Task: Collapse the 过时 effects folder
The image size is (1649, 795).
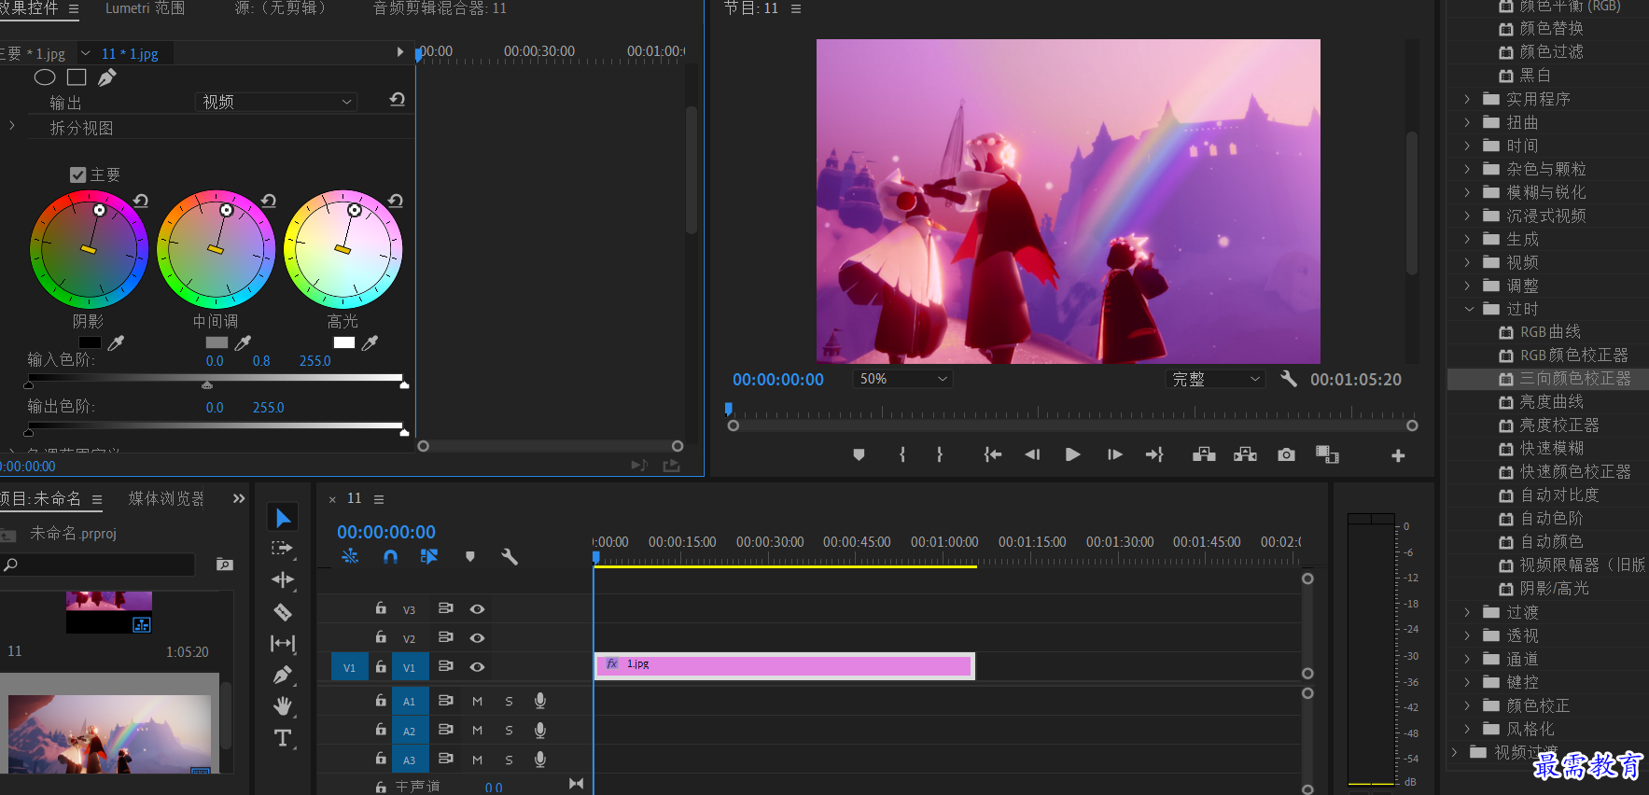Action: tap(1469, 309)
